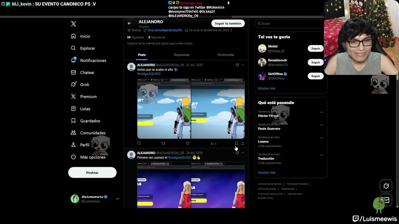Expand Más opciones footer link
399x224 pixels.
[296, 194]
